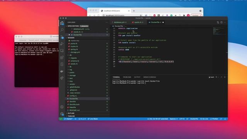Screen dimensions: 247x139
Task: Open Rakefile in the explorer tree
Action: 88,107
